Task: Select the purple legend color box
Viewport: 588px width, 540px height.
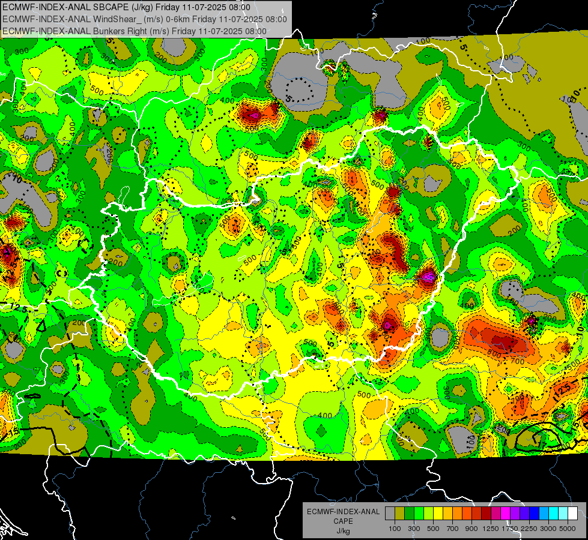Action: pyautogui.click(x=515, y=514)
